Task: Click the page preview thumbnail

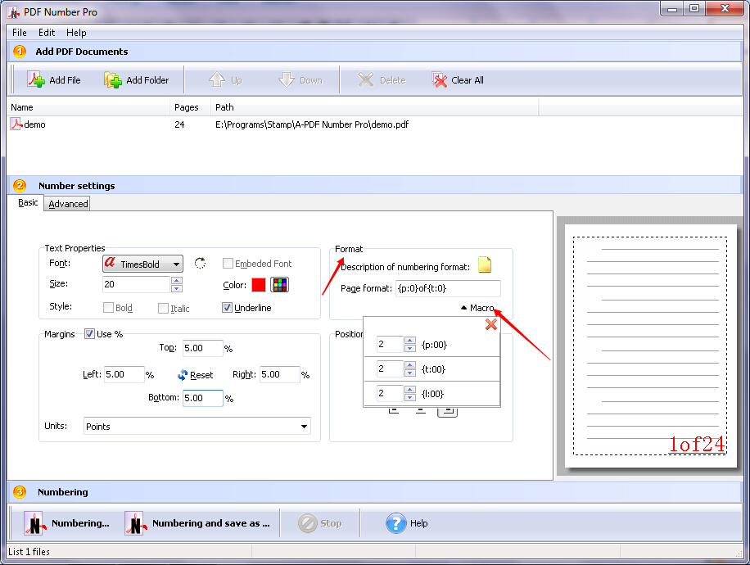Action: 650,346
